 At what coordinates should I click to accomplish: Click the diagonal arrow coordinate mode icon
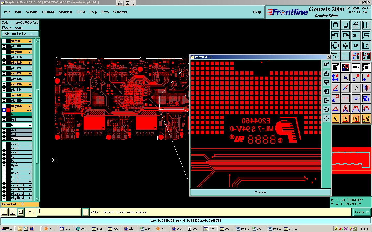[x=4, y=212]
